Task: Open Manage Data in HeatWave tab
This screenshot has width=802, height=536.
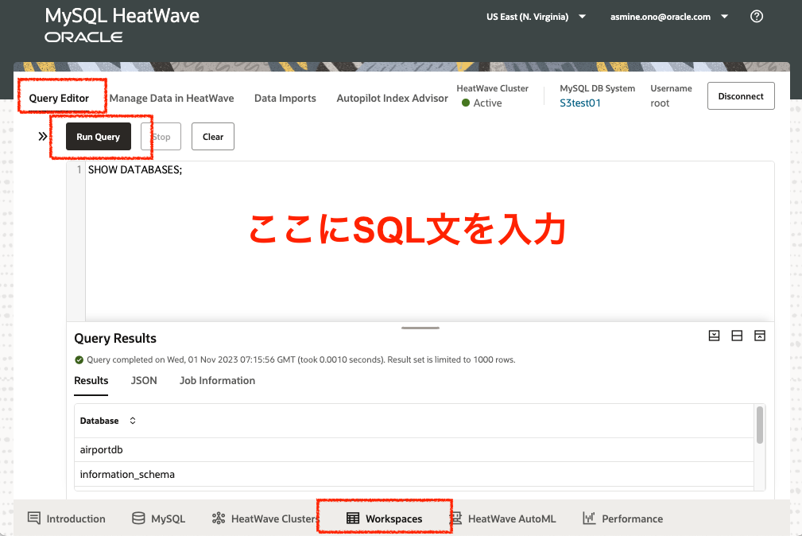Action: pyautogui.click(x=172, y=99)
